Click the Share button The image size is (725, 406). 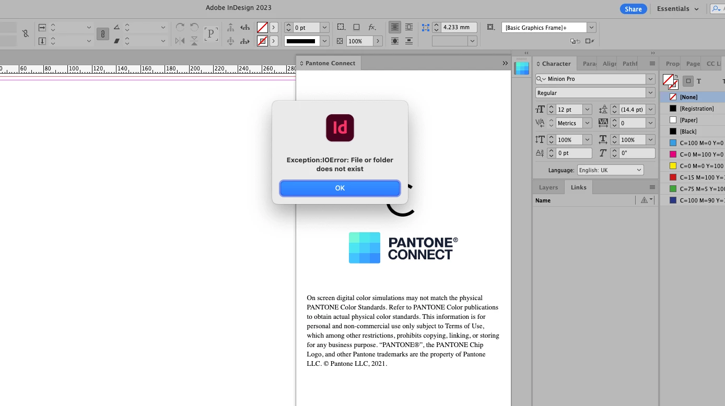(x=633, y=9)
